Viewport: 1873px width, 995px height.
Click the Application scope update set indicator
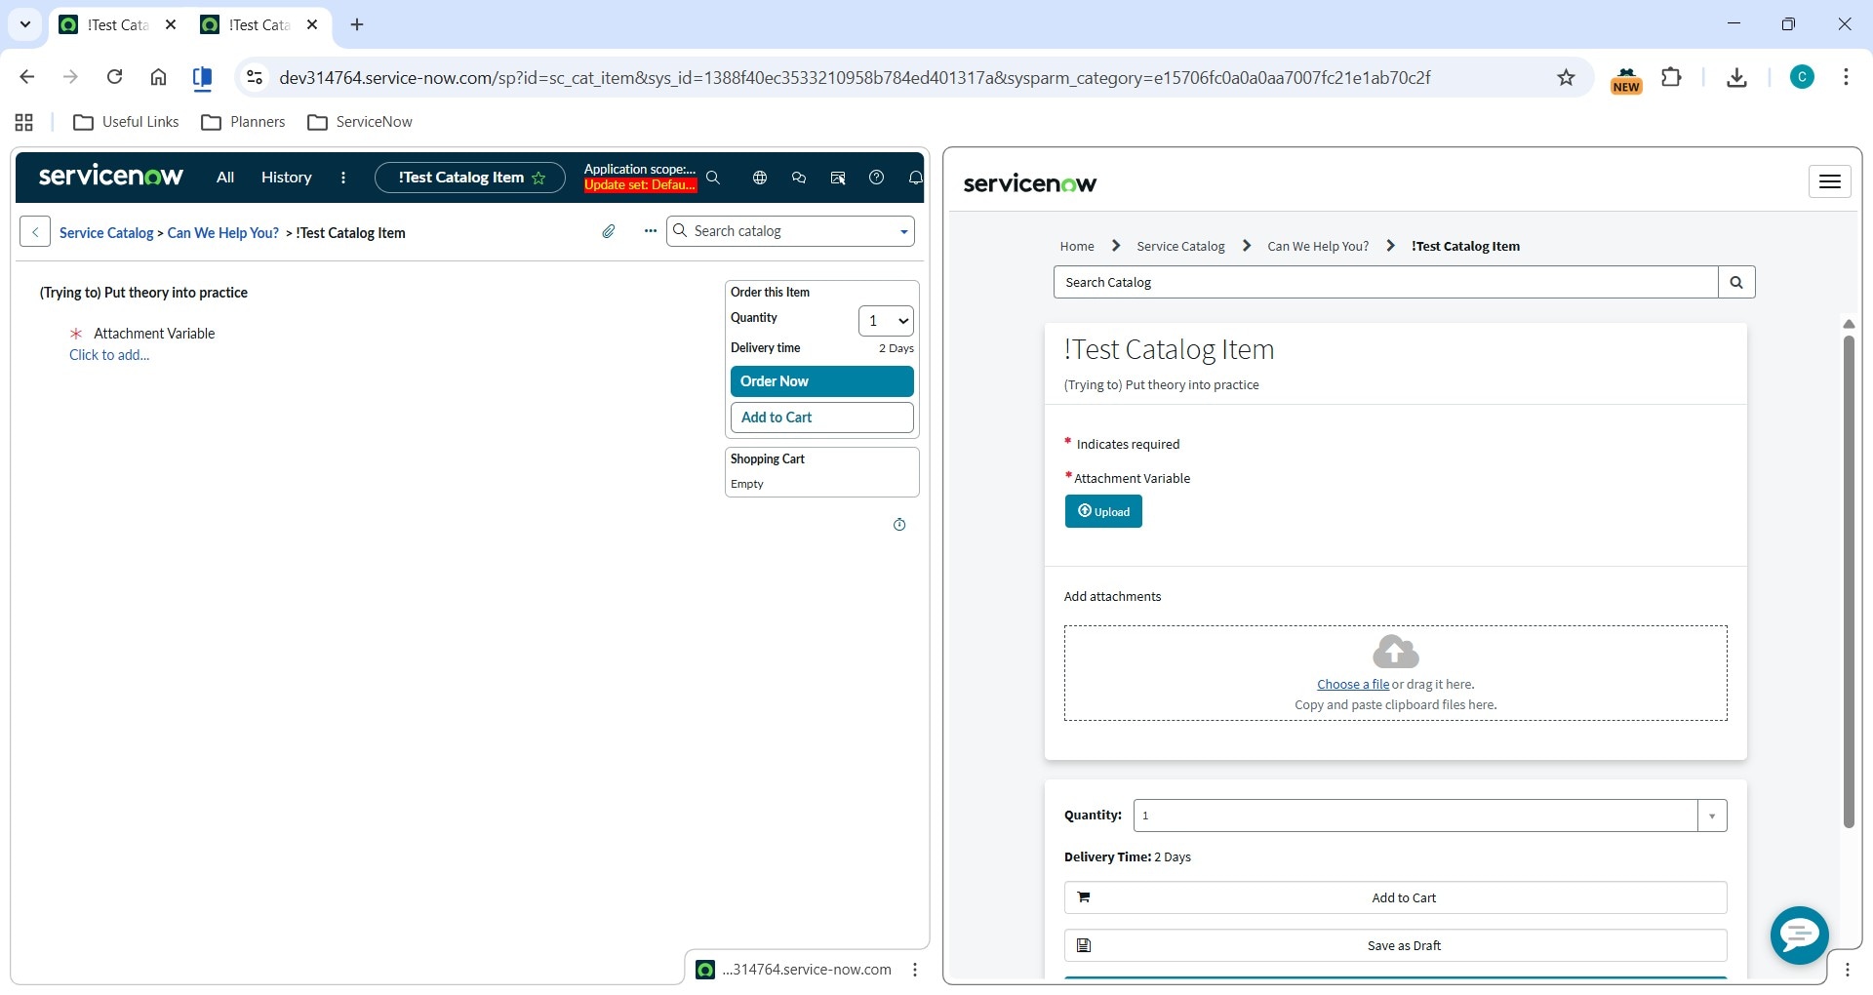(x=640, y=178)
